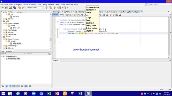
Task: Close the Output panel tab
Action: [59, 61]
